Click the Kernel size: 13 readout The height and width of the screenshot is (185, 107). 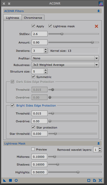point(74,51)
